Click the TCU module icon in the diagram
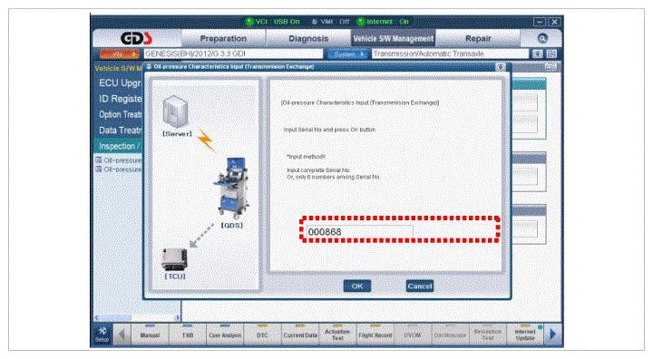653x359 pixels. [x=174, y=259]
